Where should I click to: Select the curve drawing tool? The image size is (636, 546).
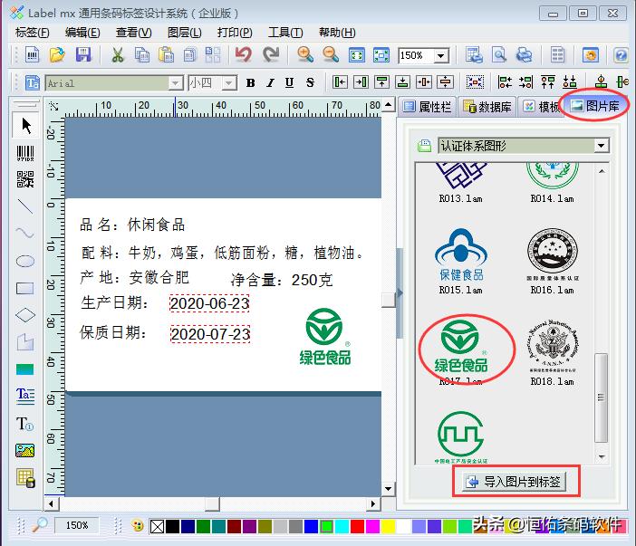point(25,233)
